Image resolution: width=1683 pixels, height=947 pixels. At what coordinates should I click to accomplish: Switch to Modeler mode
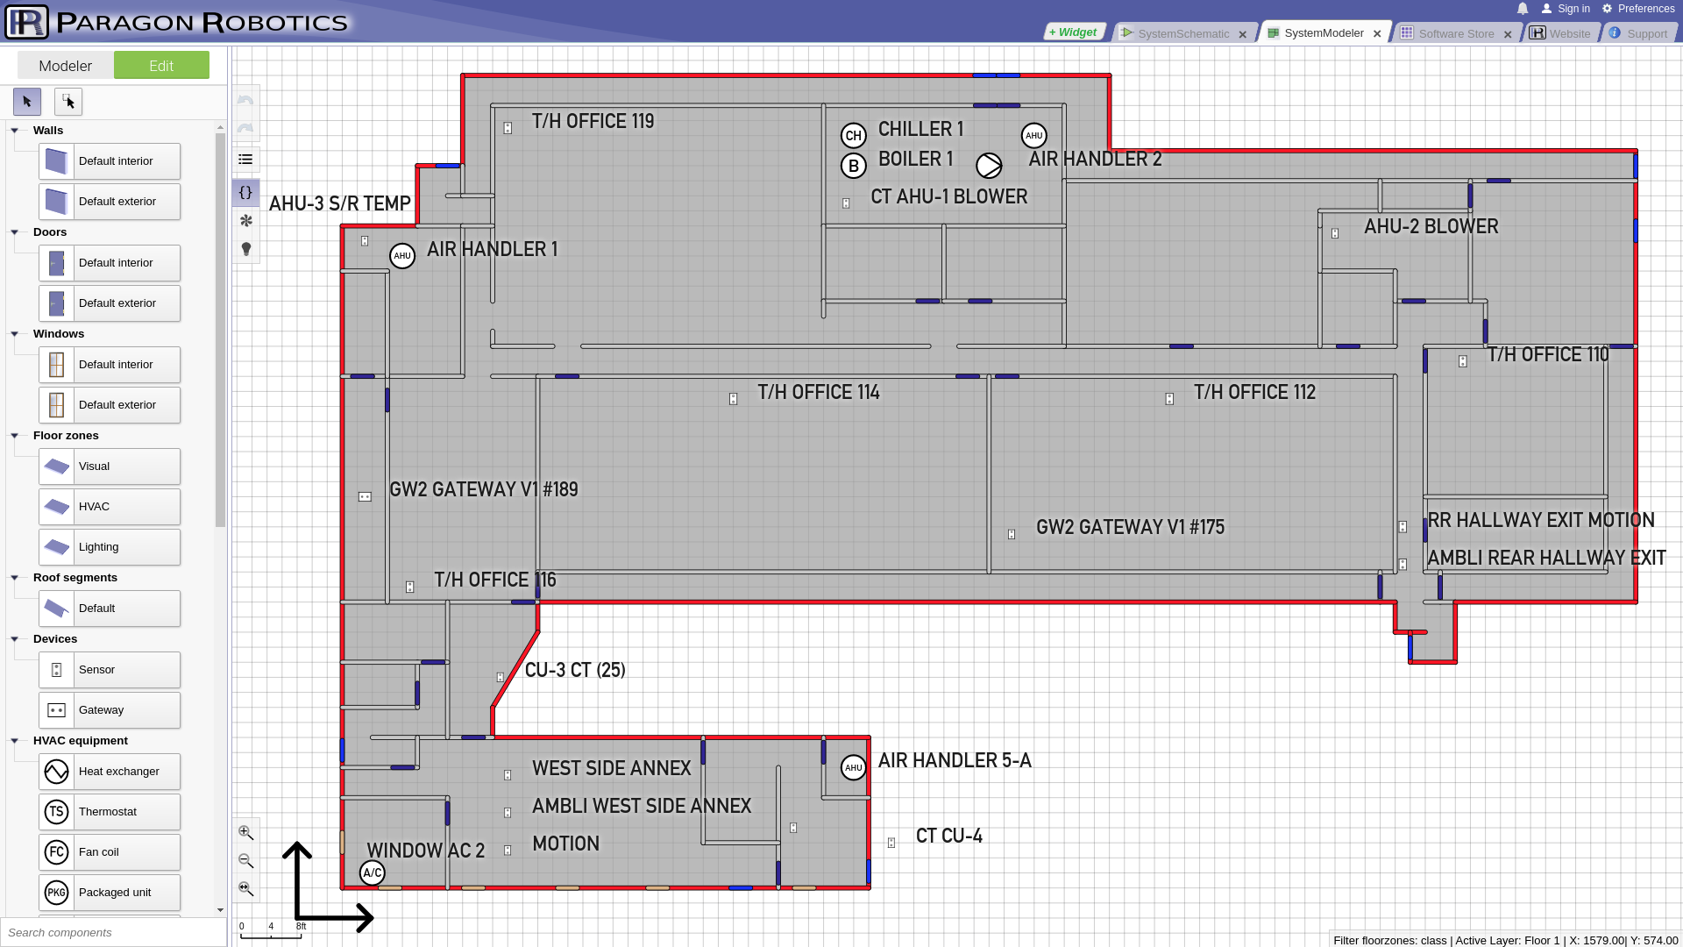pyautogui.click(x=65, y=66)
